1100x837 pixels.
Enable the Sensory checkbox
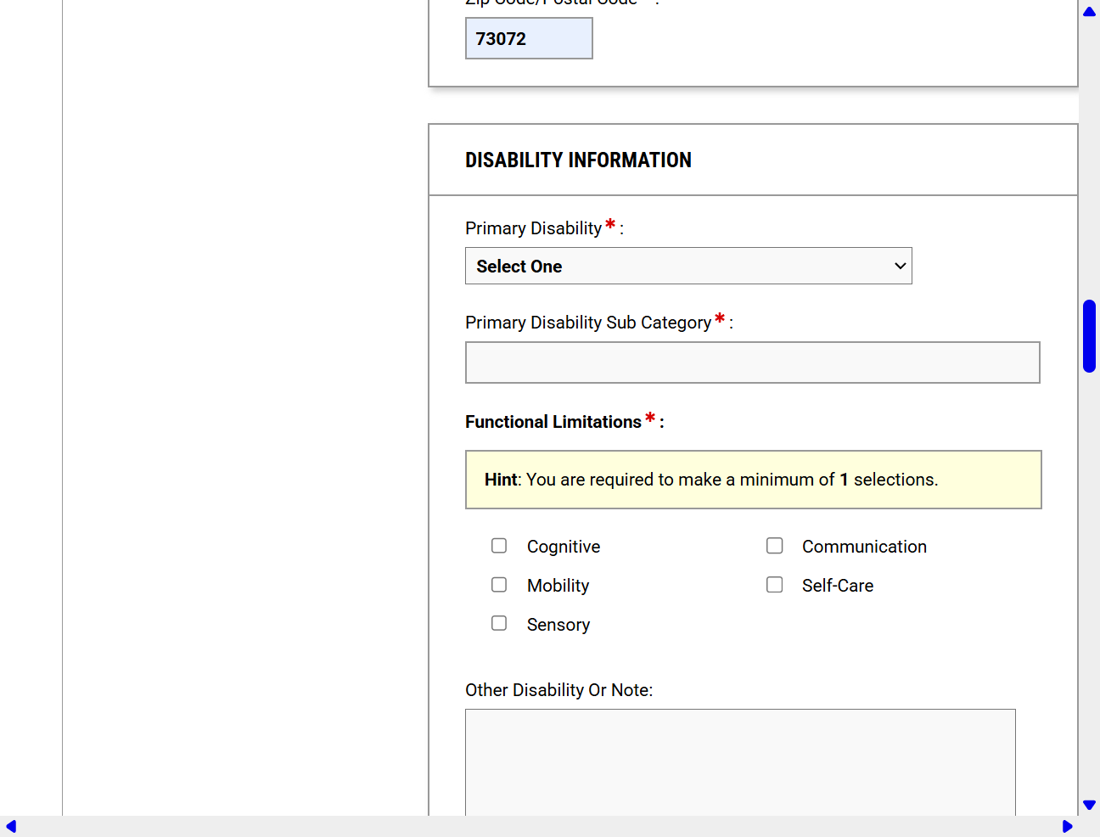[x=499, y=623]
